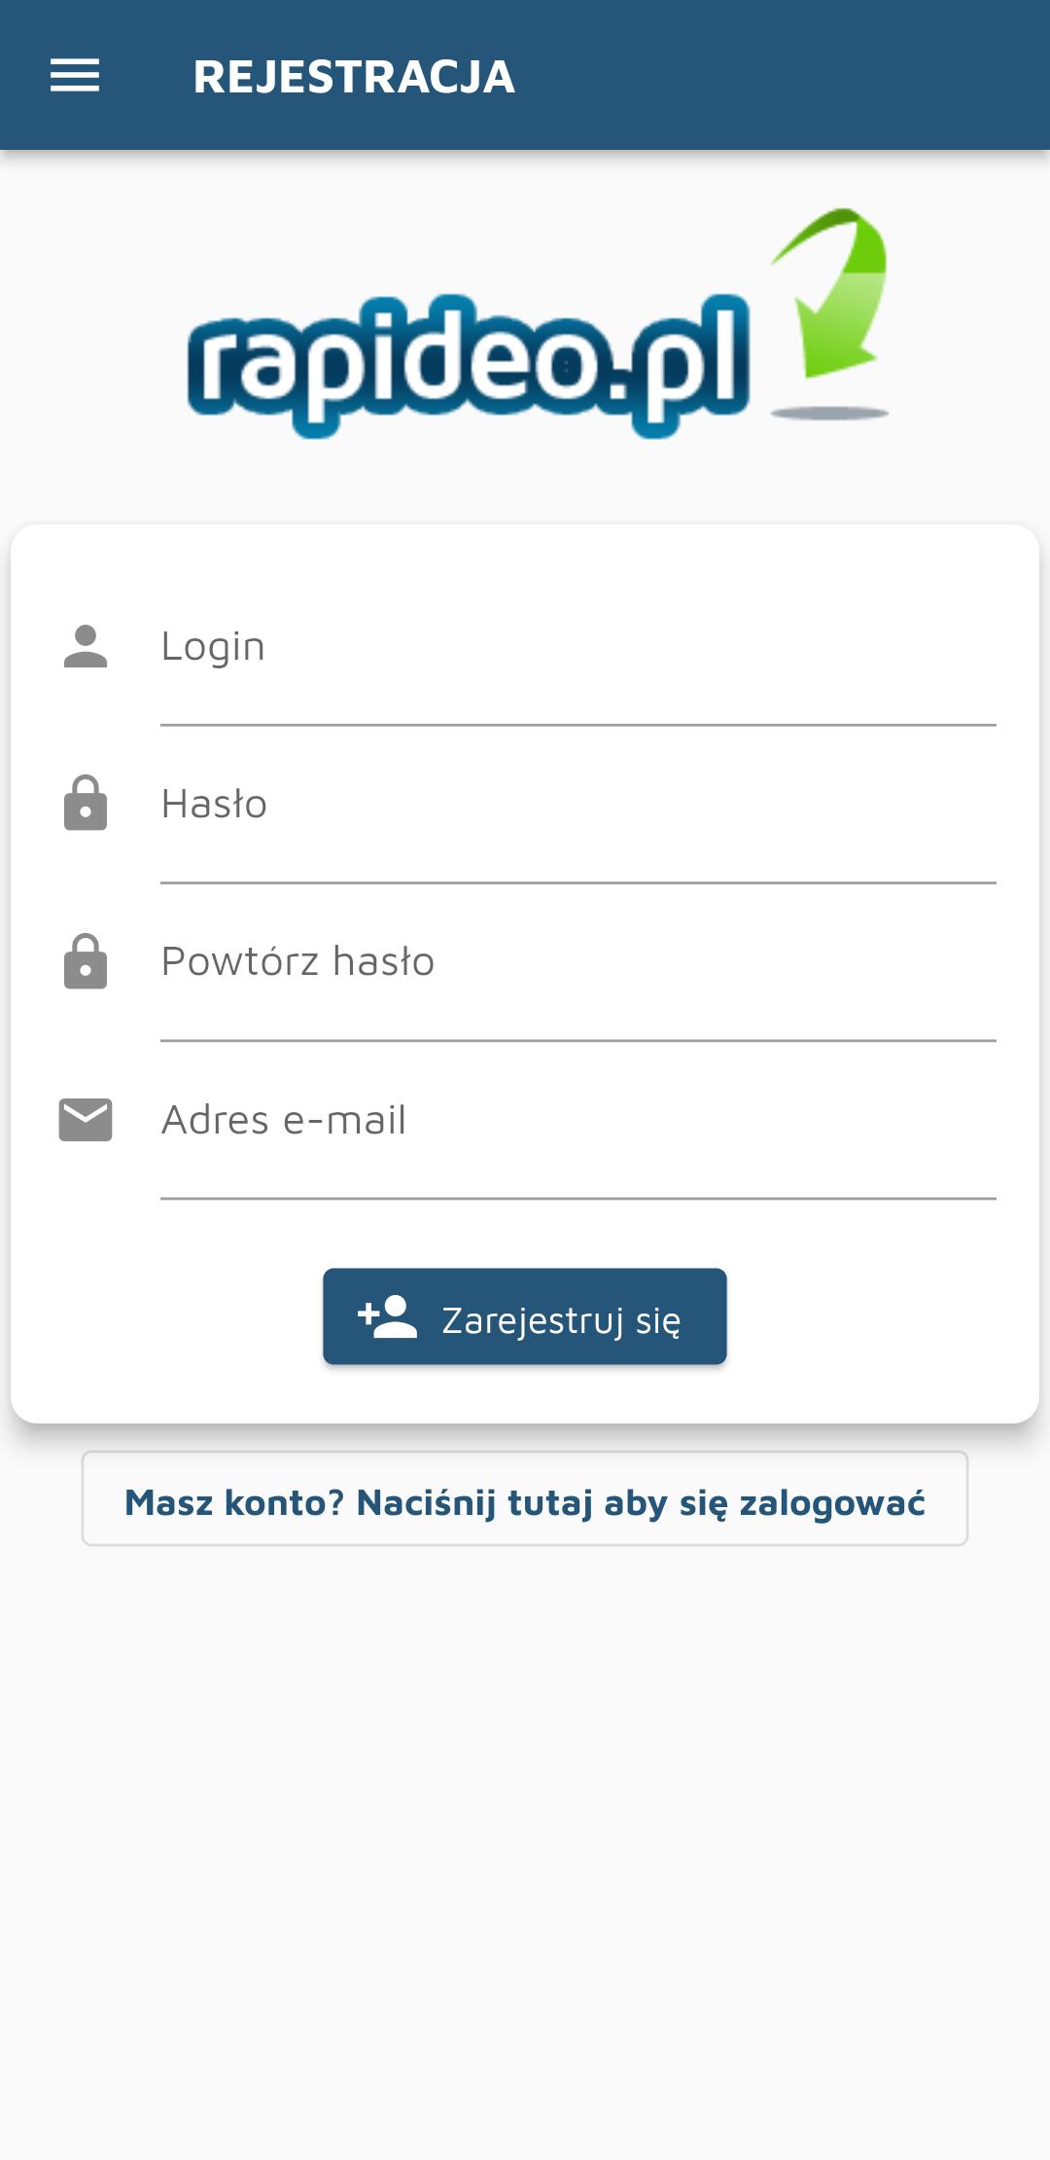Select the Hasło placeholder text
This screenshot has width=1050, height=2160.
pyautogui.click(x=214, y=805)
